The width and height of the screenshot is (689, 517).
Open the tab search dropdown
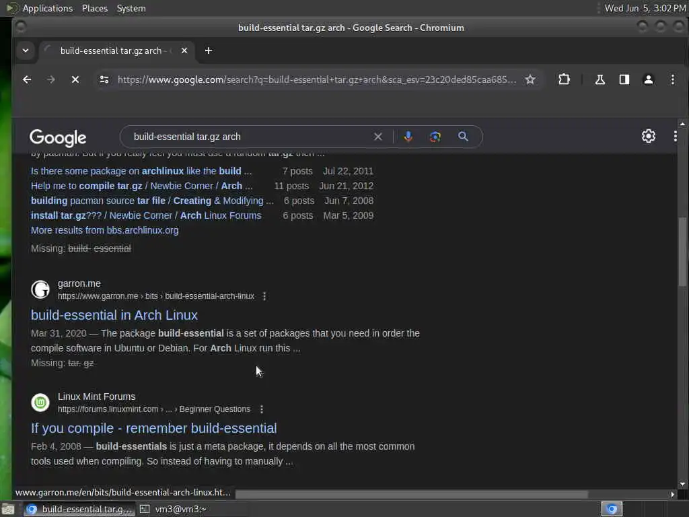pos(26,50)
